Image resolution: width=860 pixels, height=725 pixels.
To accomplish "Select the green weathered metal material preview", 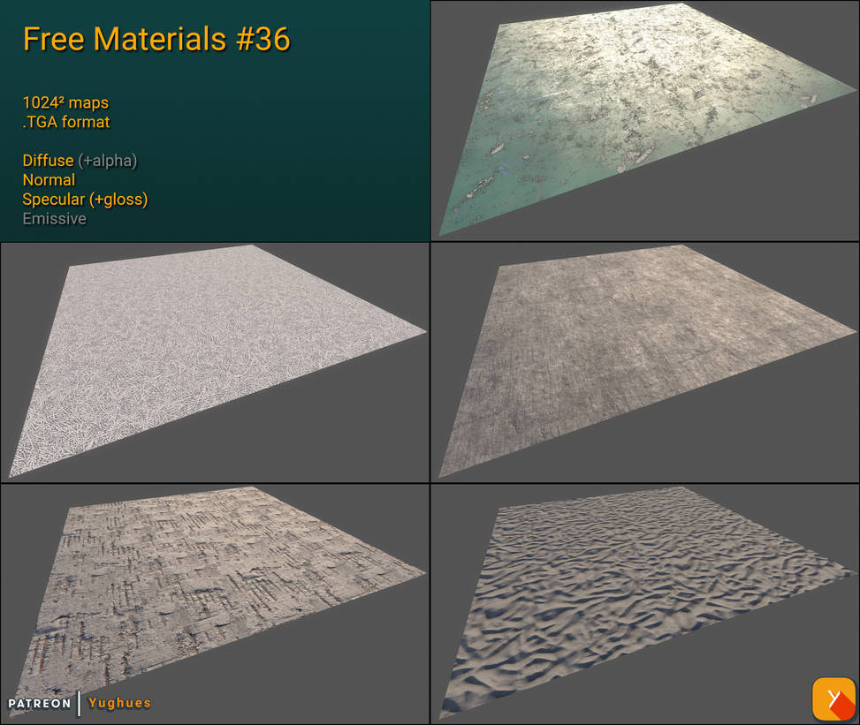I will tap(645, 119).
